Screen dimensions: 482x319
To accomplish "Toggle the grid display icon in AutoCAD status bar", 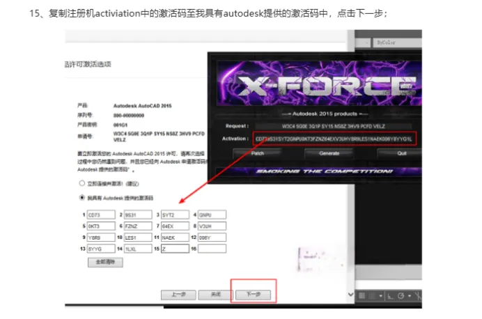I will [362, 295].
